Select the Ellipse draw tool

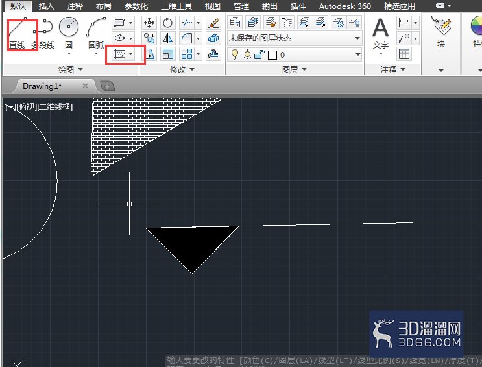(119, 38)
